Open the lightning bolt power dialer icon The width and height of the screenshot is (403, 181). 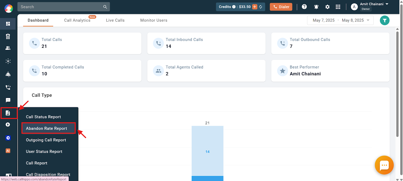pos(8,125)
